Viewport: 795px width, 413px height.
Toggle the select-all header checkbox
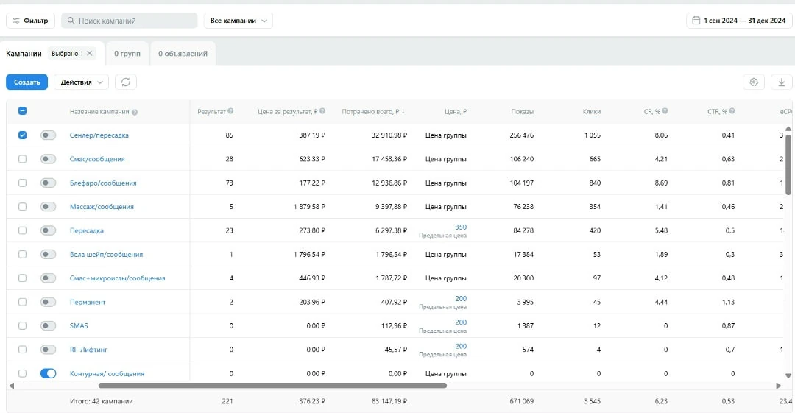(x=22, y=111)
